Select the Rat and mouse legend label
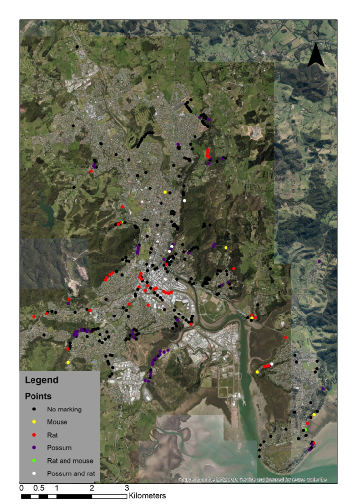The image size is (357, 504). point(70,461)
